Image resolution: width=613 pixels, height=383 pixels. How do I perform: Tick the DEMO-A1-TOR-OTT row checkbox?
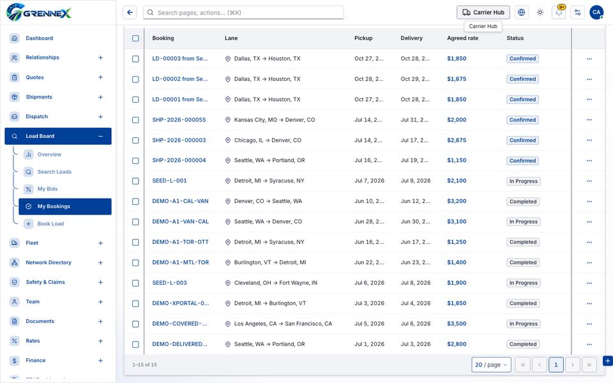pyautogui.click(x=135, y=243)
